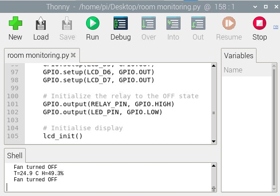Click shell output 'T=24.9 C H=49.3%'
Viewport: 280px width, 196px height.
(x=39, y=173)
